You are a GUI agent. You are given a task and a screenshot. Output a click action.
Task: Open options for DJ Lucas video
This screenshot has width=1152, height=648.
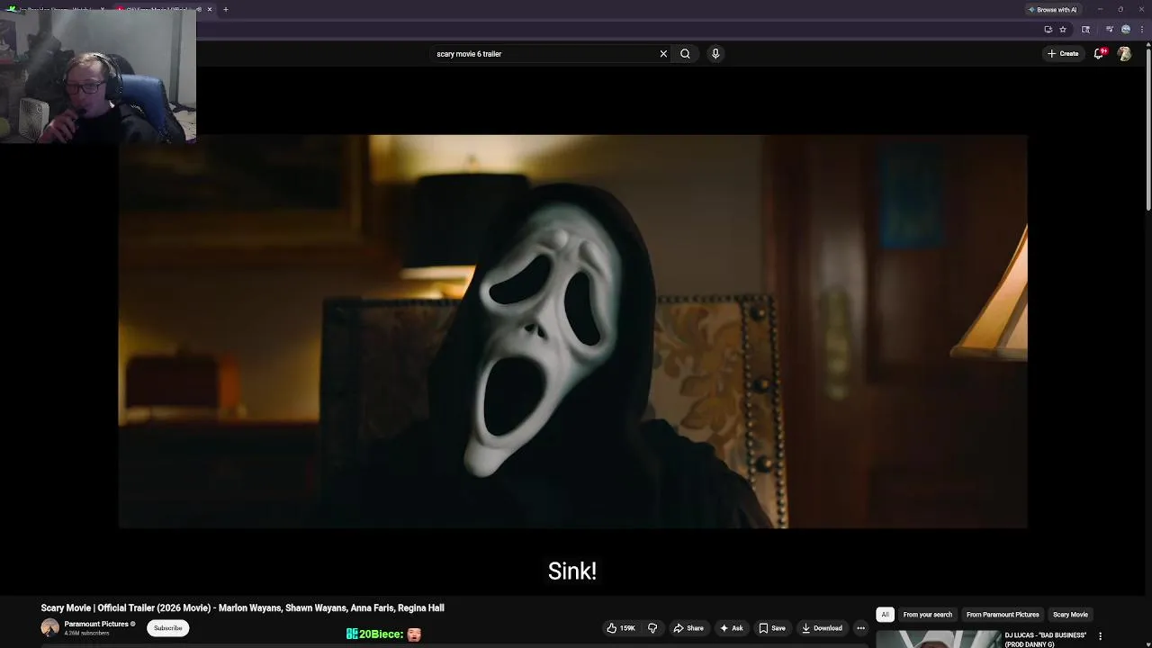1100,636
